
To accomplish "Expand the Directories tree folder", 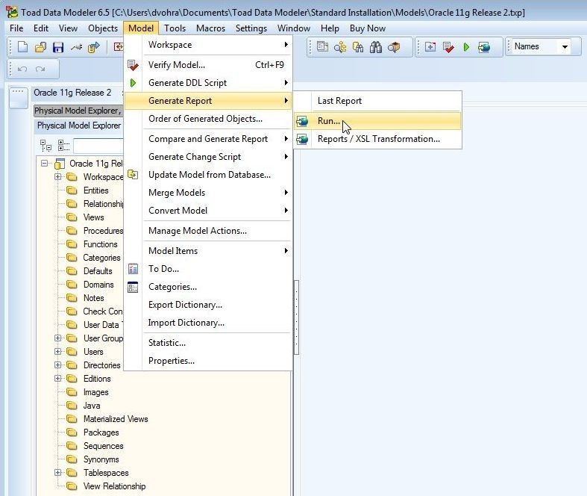I will click(57, 365).
